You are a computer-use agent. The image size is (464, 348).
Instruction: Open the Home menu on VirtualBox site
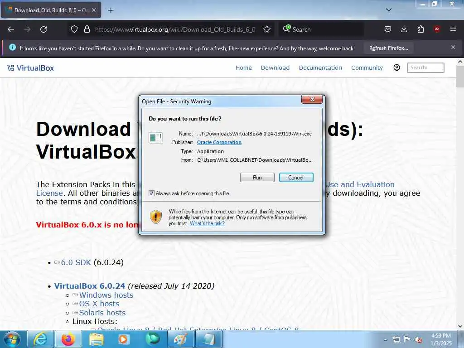(x=243, y=68)
